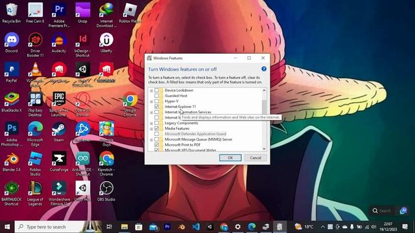Open League of Legends desktop icon
This screenshot has width=415, height=233.
point(35,194)
